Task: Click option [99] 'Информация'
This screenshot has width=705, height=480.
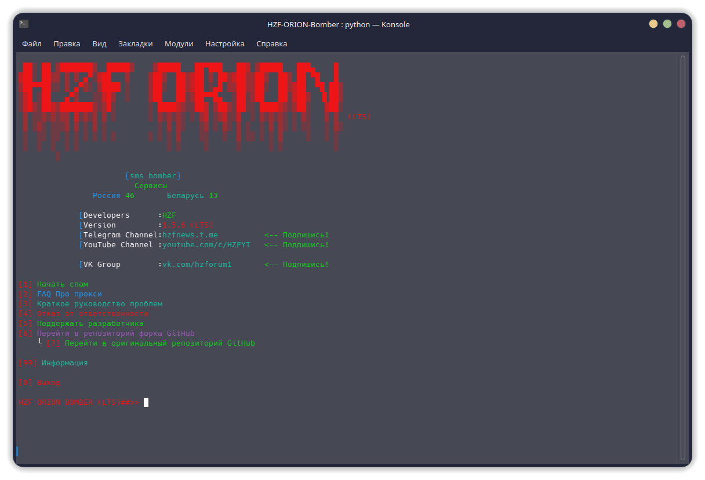Action: pos(53,362)
